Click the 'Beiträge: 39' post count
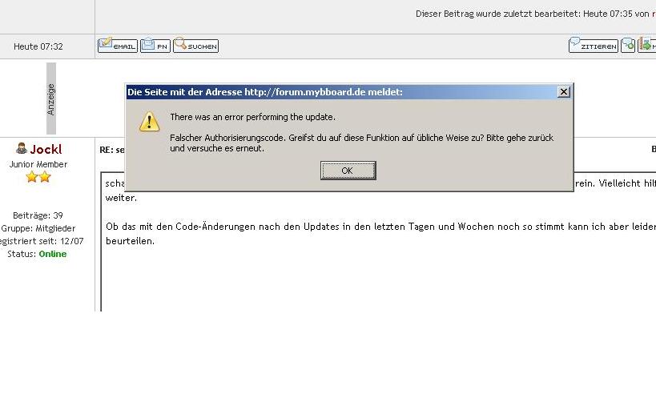This screenshot has height=410, width=656. (38, 215)
